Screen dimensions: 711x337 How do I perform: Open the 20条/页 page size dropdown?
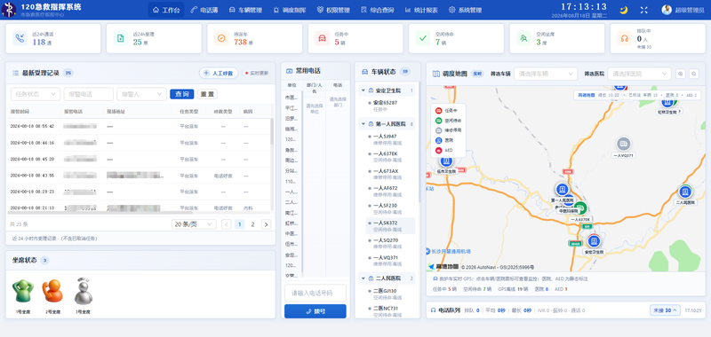point(194,224)
